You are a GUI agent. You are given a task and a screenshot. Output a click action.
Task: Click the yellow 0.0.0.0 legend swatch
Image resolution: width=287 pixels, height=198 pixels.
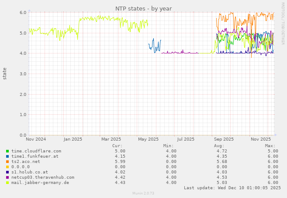(7, 167)
